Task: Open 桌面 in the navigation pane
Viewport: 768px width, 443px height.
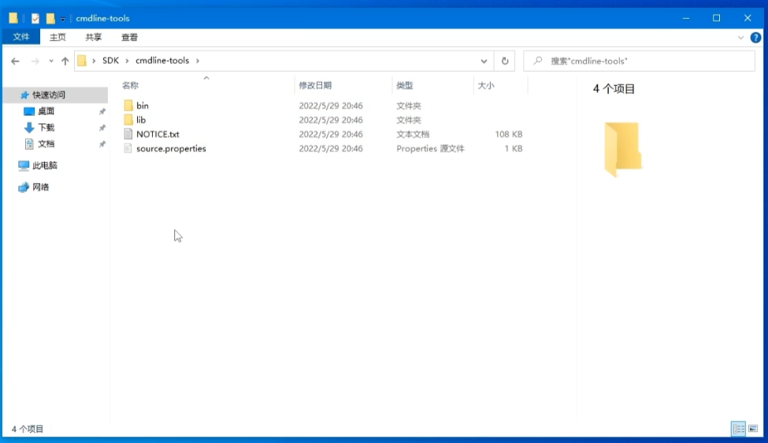Action: point(46,111)
